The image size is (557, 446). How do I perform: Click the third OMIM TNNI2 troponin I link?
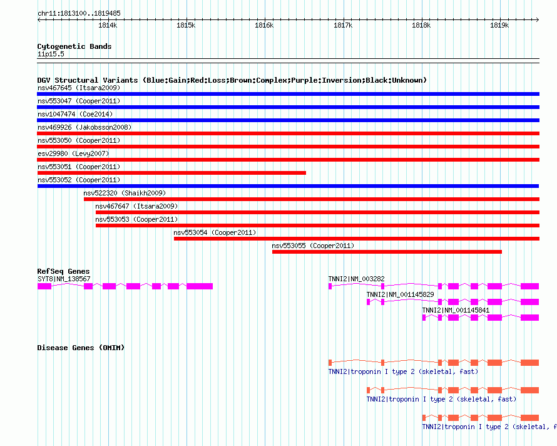click(489, 427)
